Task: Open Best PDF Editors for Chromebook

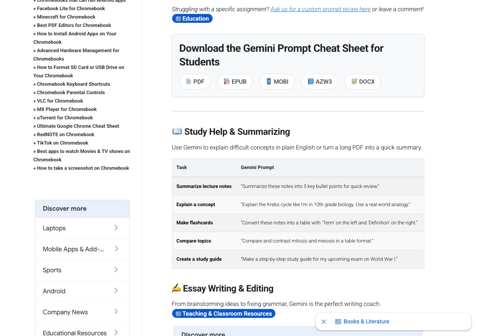Action: [74, 25]
